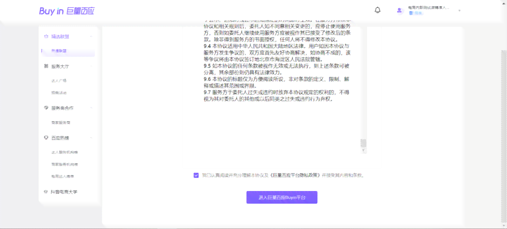The height and width of the screenshot is (229, 507).
Task: Open 电商达人榜单 submenu item
Action: click(63, 176)
